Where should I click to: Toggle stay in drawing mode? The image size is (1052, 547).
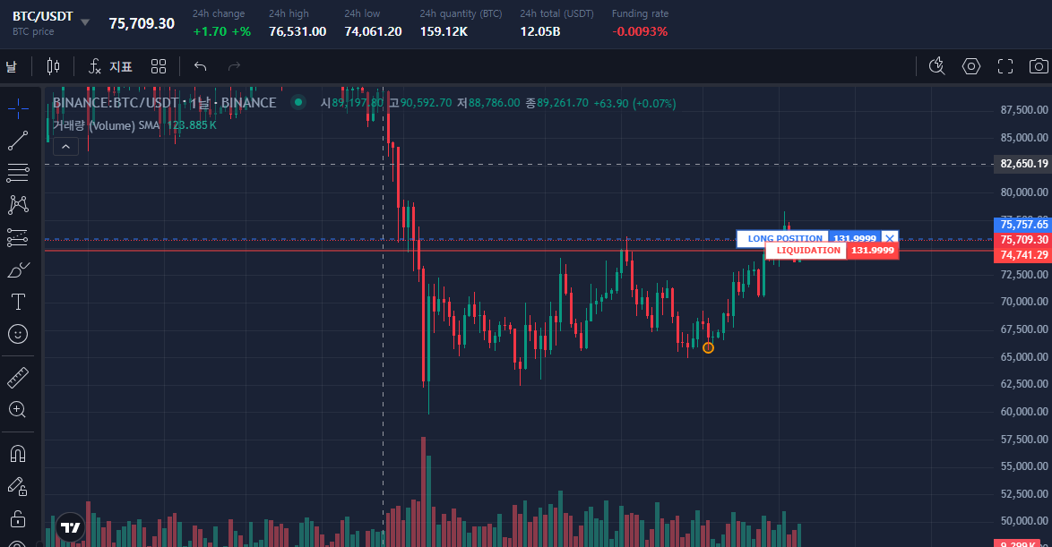pos(18,486)
